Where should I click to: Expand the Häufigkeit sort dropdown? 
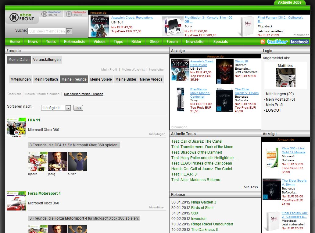pyautogui.click(x=68, y=108)
